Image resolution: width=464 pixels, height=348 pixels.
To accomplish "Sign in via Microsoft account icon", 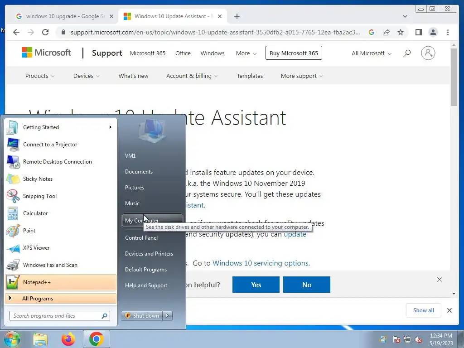I will (x=428, y=53).
